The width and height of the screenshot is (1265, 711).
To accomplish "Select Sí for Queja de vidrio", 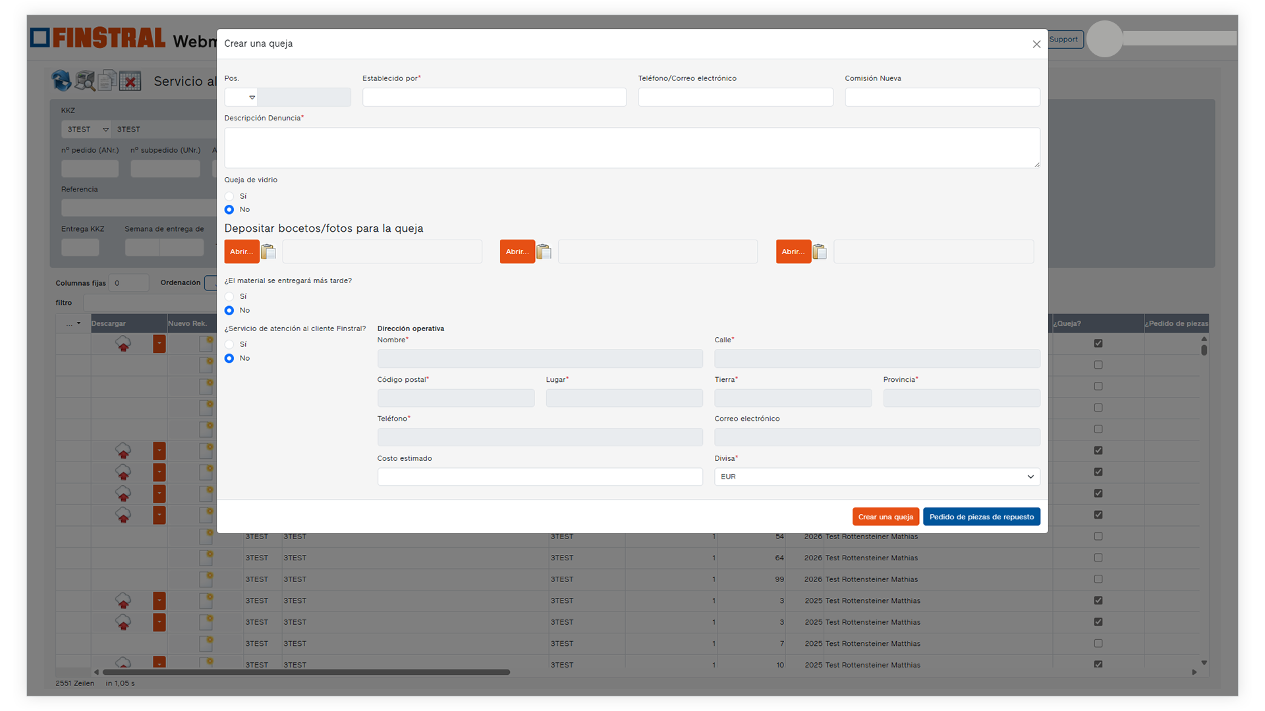I will (229, 196).
